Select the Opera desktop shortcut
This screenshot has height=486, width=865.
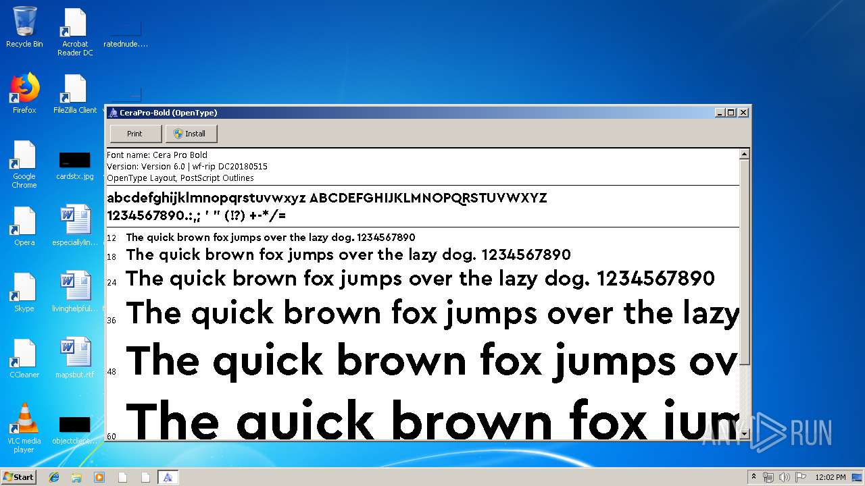tap(24, 226)
